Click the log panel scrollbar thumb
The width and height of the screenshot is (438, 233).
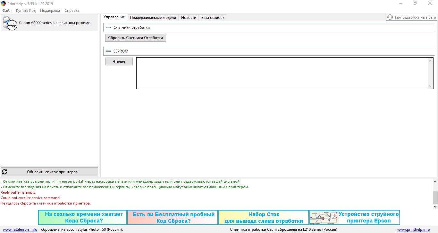click(x=435, y=198)
